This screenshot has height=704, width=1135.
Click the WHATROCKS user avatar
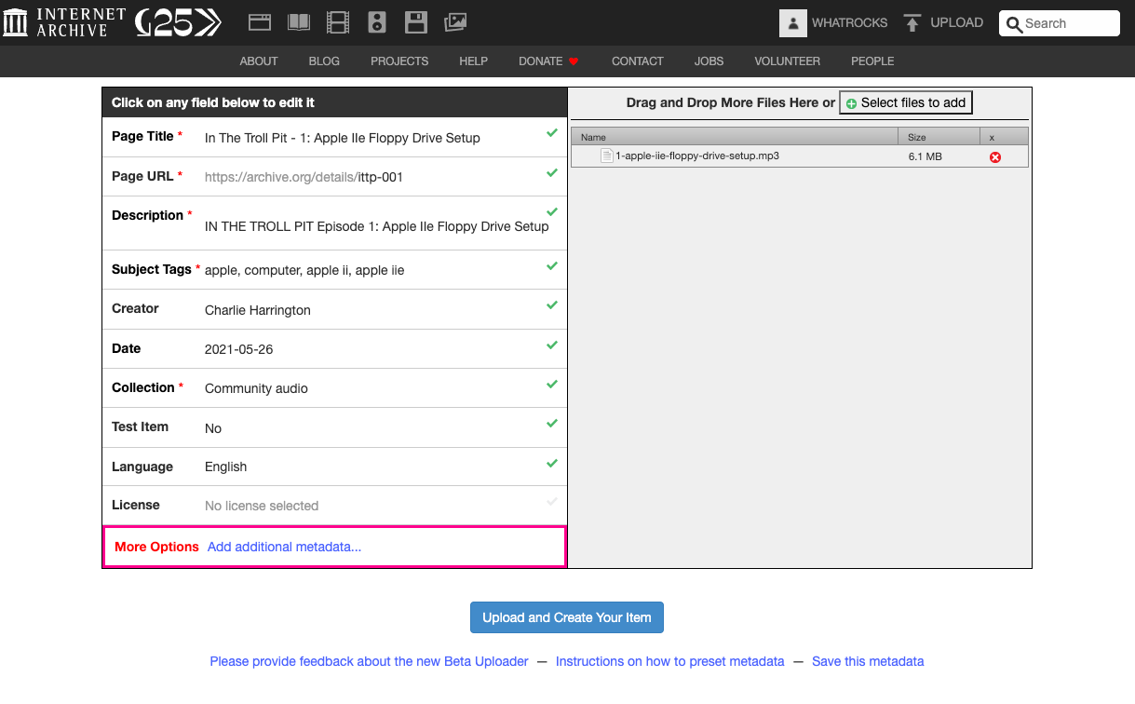click(792, 23)
